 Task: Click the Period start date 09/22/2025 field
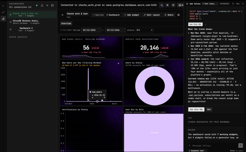pyautogui.click(x=91, y=30)
